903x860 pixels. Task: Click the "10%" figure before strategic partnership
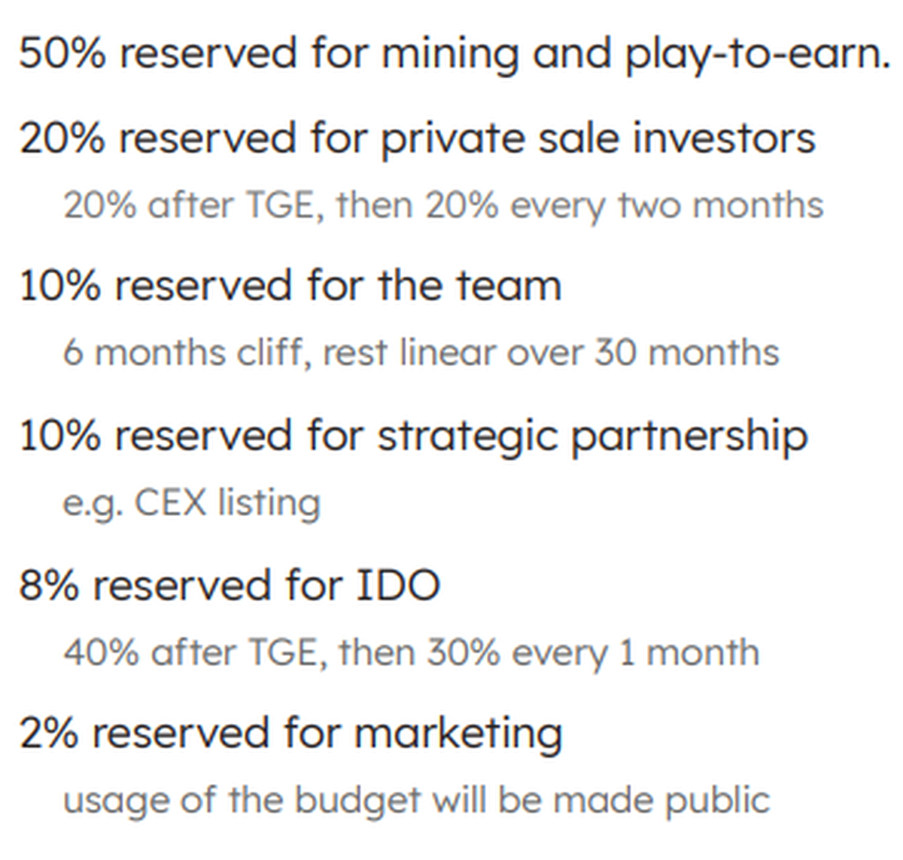click(x=59, y=436)
